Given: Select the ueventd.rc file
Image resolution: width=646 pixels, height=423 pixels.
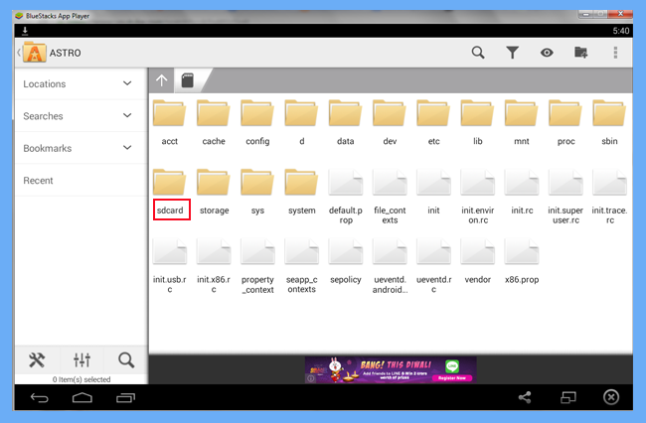Looking at the screenshot, I should pyautogui.click(x=434, y=266).
